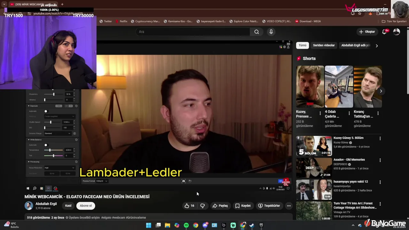Screen dimensions: 409x230
Task: Like the video with thumbs up
Action: coord(189,206)
